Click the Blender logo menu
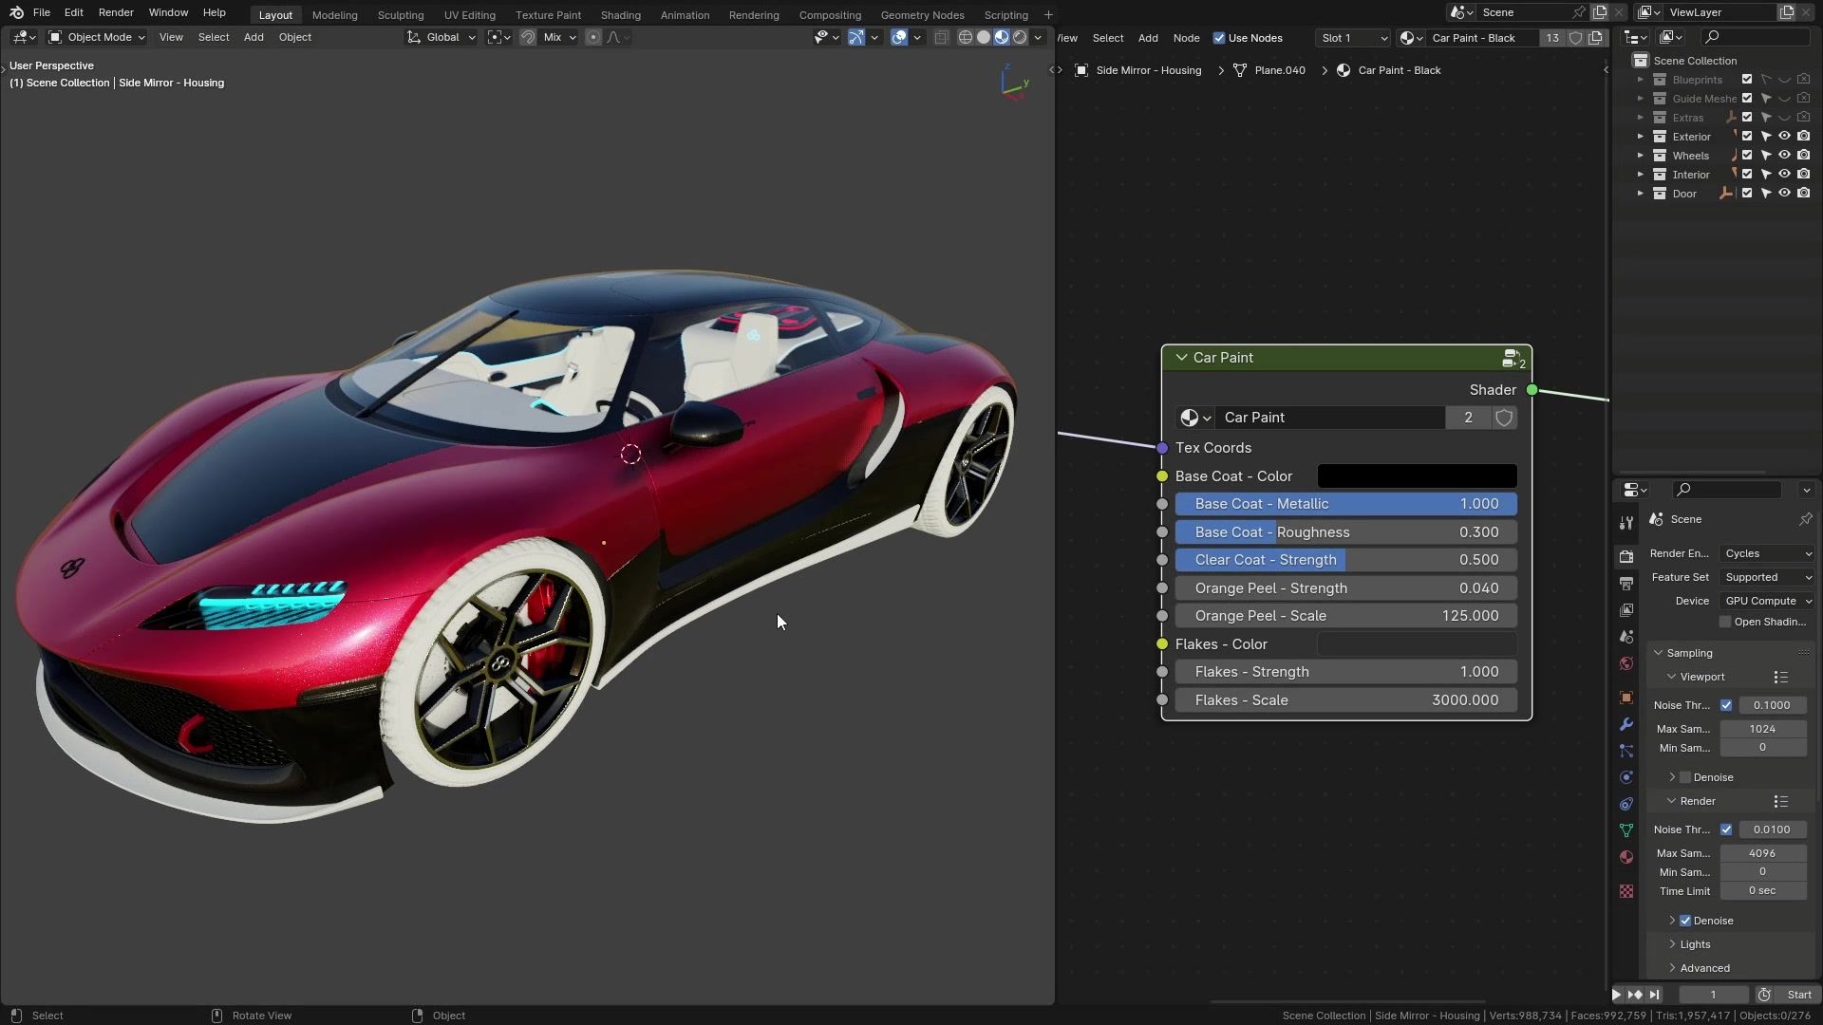The height and width of the screenshot is (1025, 1823). click(16, 12)
